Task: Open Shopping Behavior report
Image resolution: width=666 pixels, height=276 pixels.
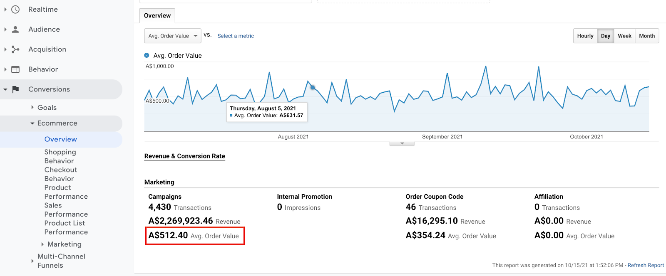Action: pos(60,156)
